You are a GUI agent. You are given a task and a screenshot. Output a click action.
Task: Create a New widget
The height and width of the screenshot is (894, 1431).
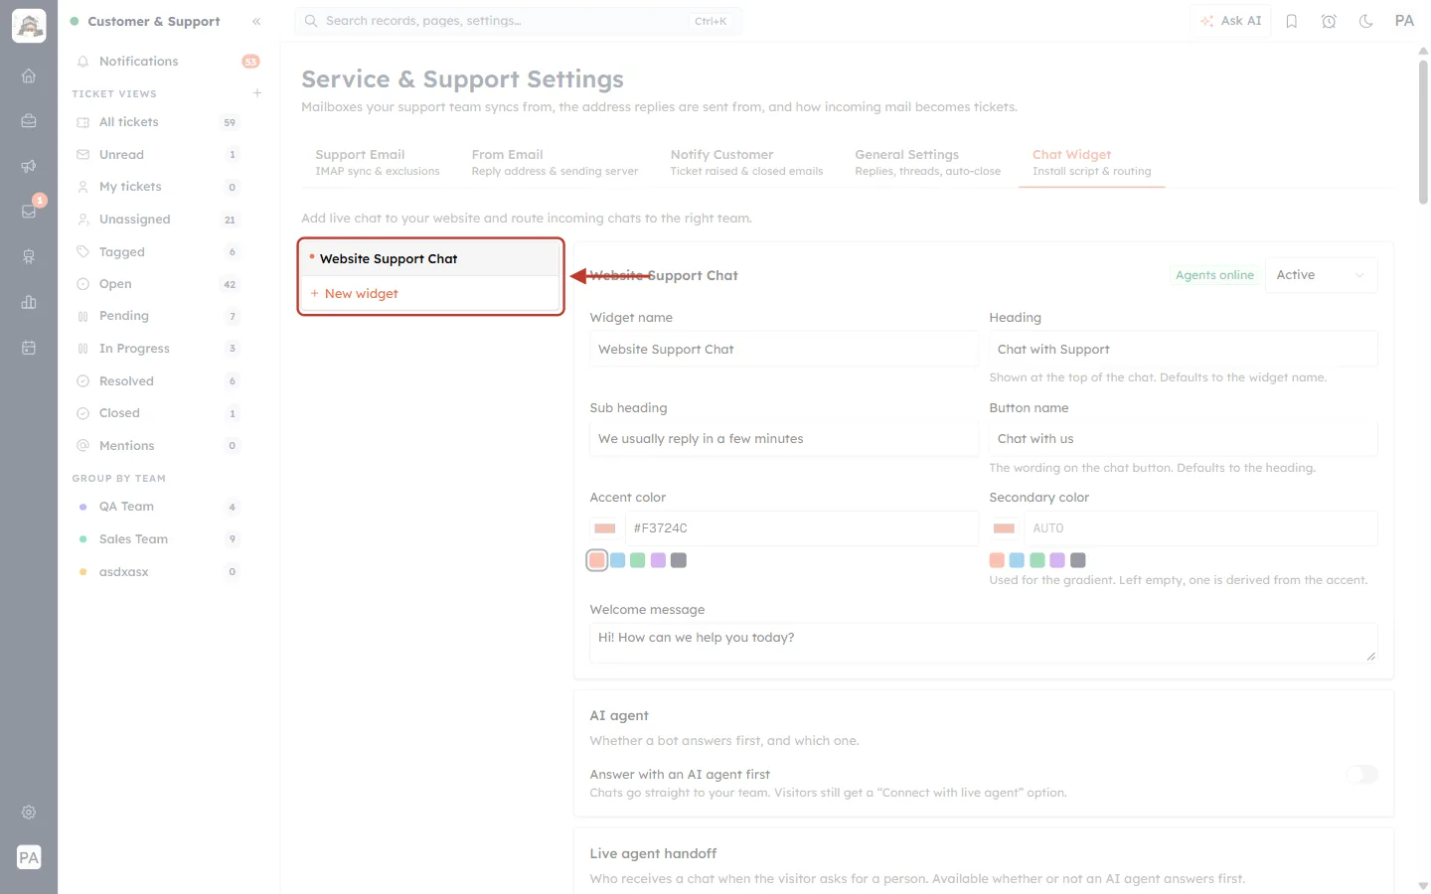click(x=431, y=294)
